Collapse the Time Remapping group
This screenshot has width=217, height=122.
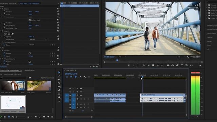(1, 42)
